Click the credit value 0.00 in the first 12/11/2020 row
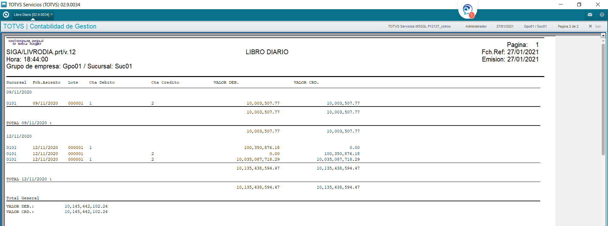Viewport: 608px width, 226px height. [x=354, y=148]
